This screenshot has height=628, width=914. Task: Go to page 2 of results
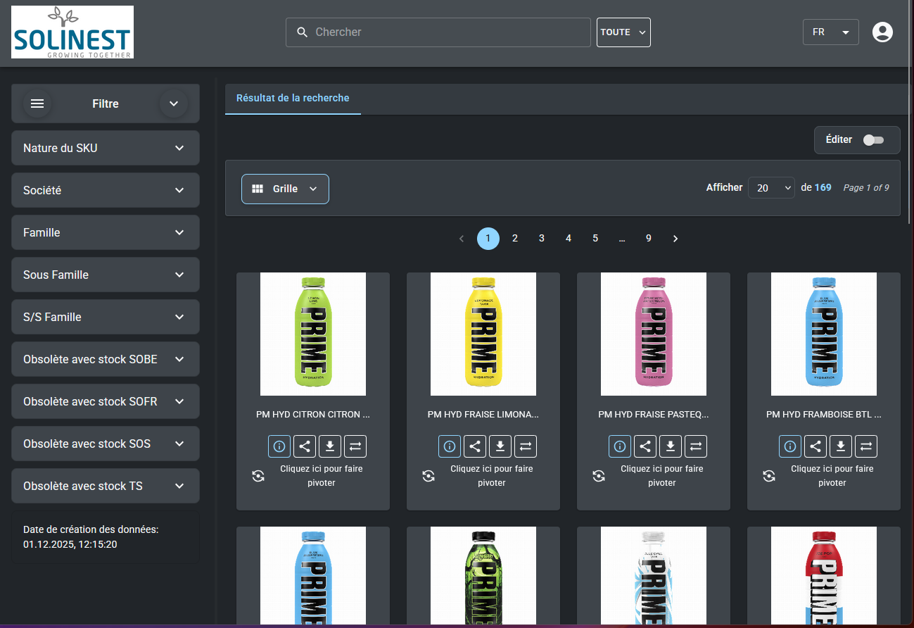[x=515, y=239]
